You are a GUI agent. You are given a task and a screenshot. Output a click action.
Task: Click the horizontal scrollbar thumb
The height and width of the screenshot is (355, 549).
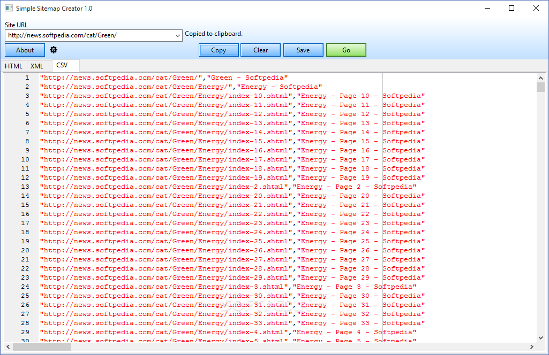pos(42,346)
